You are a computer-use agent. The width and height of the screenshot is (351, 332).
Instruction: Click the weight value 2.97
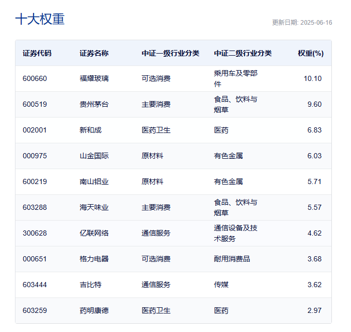pos(314,310)
